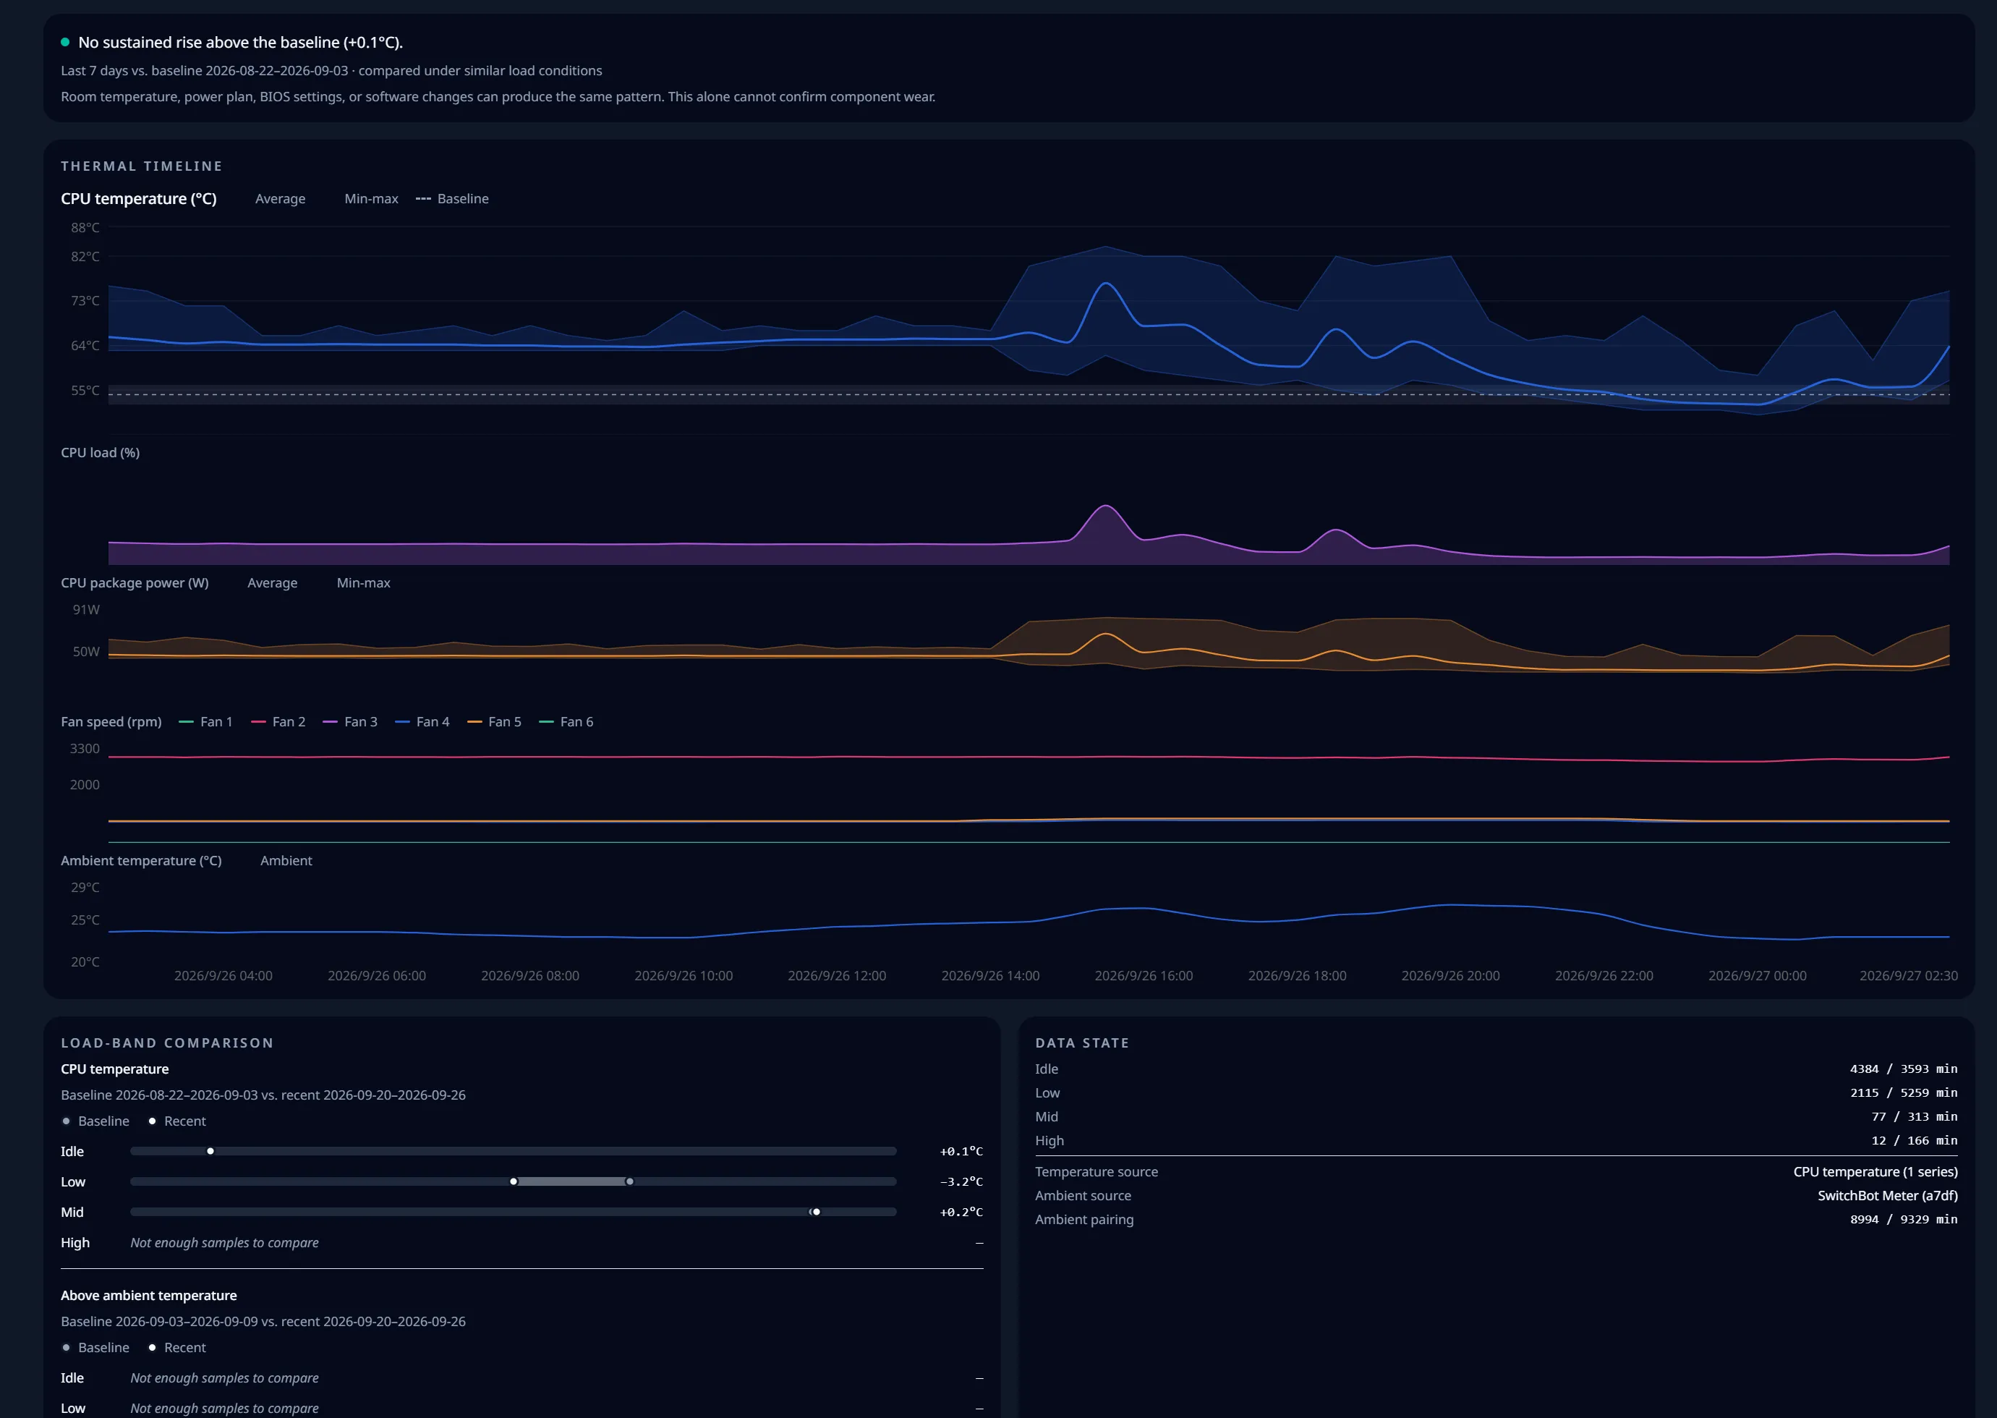The image size is (1997, 1418).
Task: Toggle dashed Baseline legend in thermal timeline
Action: click(x=452, y=198)
